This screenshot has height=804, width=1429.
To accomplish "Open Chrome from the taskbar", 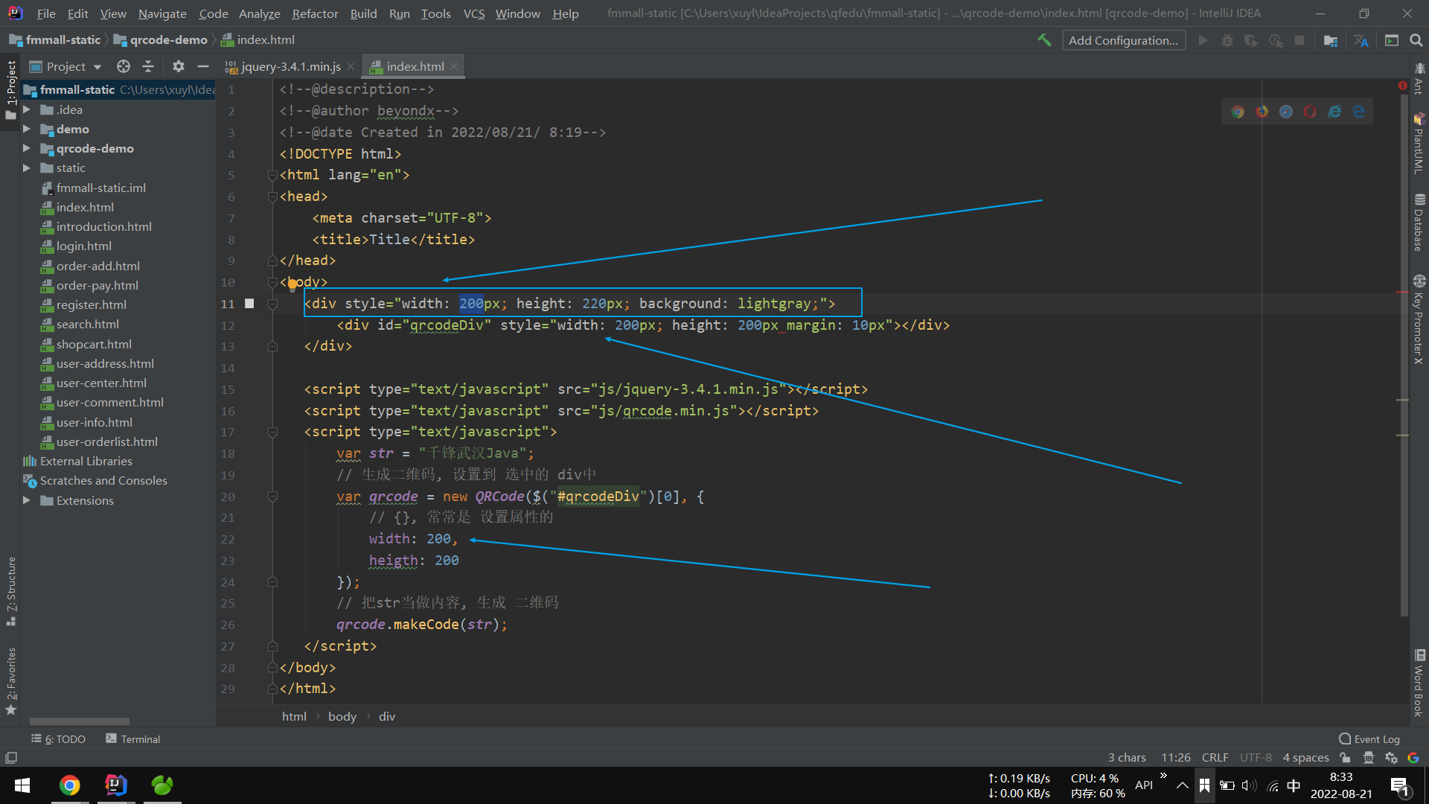I will coord(69,785).
